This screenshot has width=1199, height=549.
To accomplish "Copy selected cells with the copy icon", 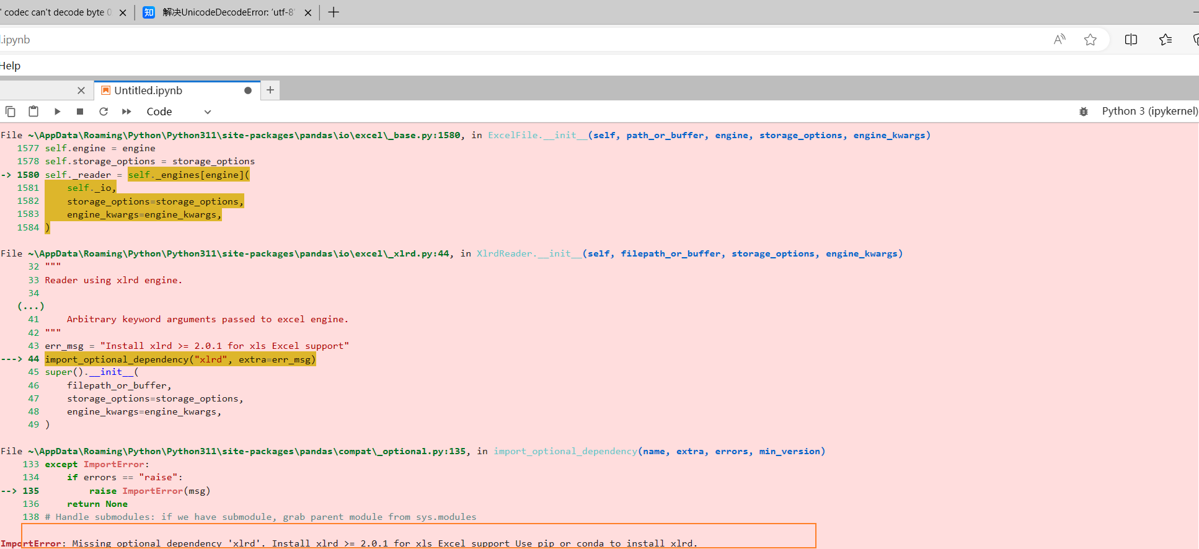I will (x=11, y=112).
